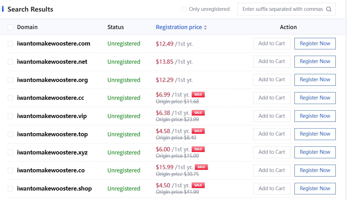347x200 pixels.
Task: Check the iwantomakewoostere.com row checkbox
Action: click(x=11, y=44)
